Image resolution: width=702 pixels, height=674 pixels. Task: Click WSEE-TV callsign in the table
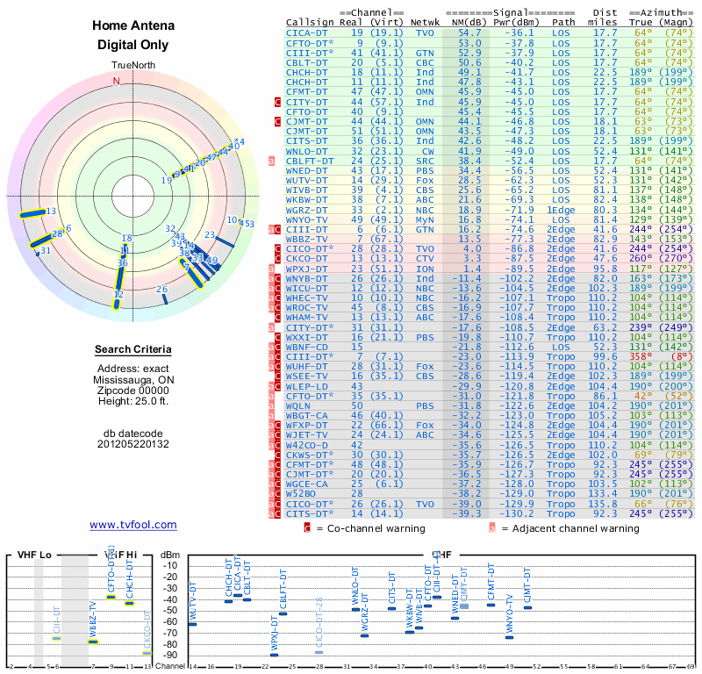point(306,376)
